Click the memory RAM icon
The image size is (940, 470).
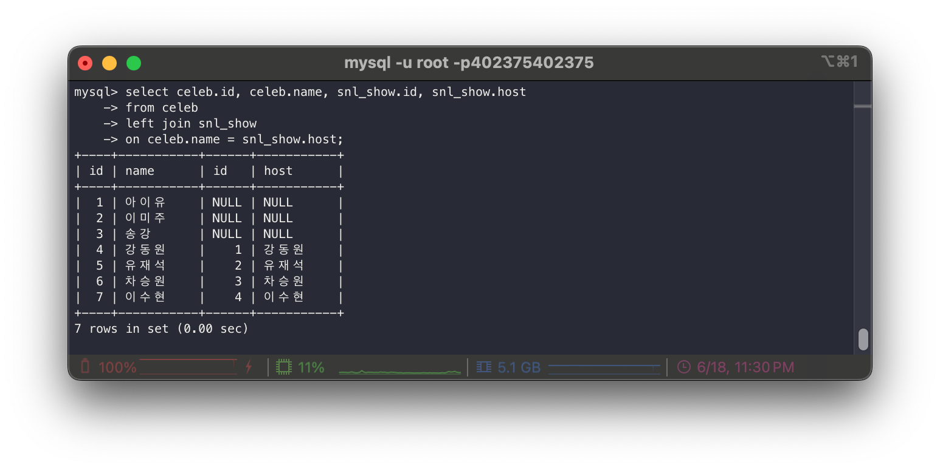[484, 367]
